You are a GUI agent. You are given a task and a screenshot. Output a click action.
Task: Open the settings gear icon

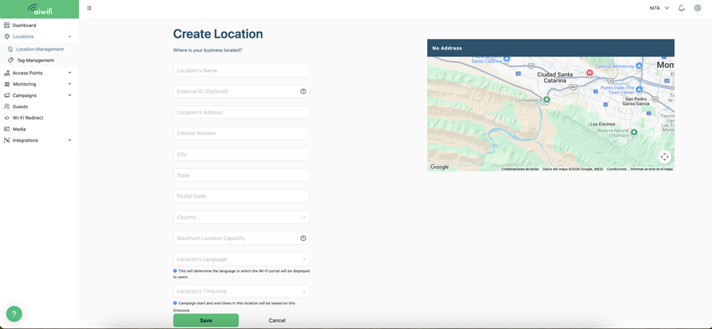pos(697,8)
